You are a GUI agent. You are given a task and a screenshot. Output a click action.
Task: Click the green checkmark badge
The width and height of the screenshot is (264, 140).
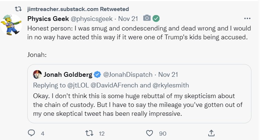pyautogui.click(x=156, y=18)
